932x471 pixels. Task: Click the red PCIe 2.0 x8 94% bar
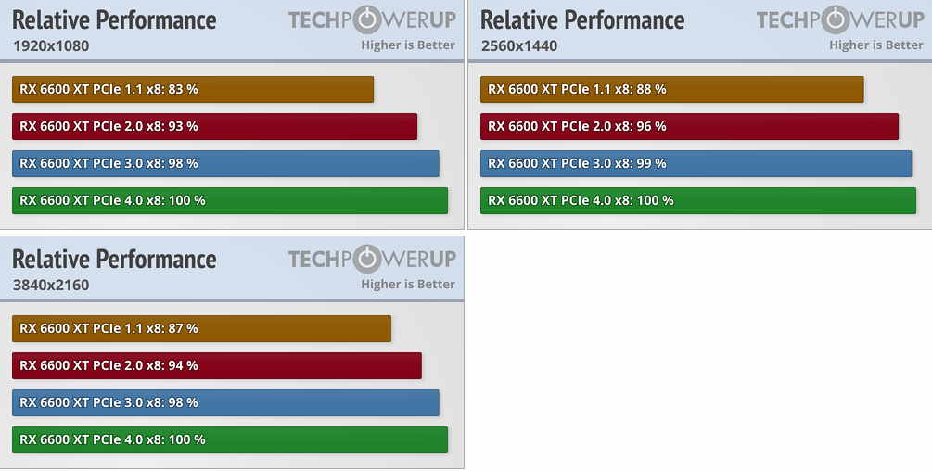coord(217,365)
